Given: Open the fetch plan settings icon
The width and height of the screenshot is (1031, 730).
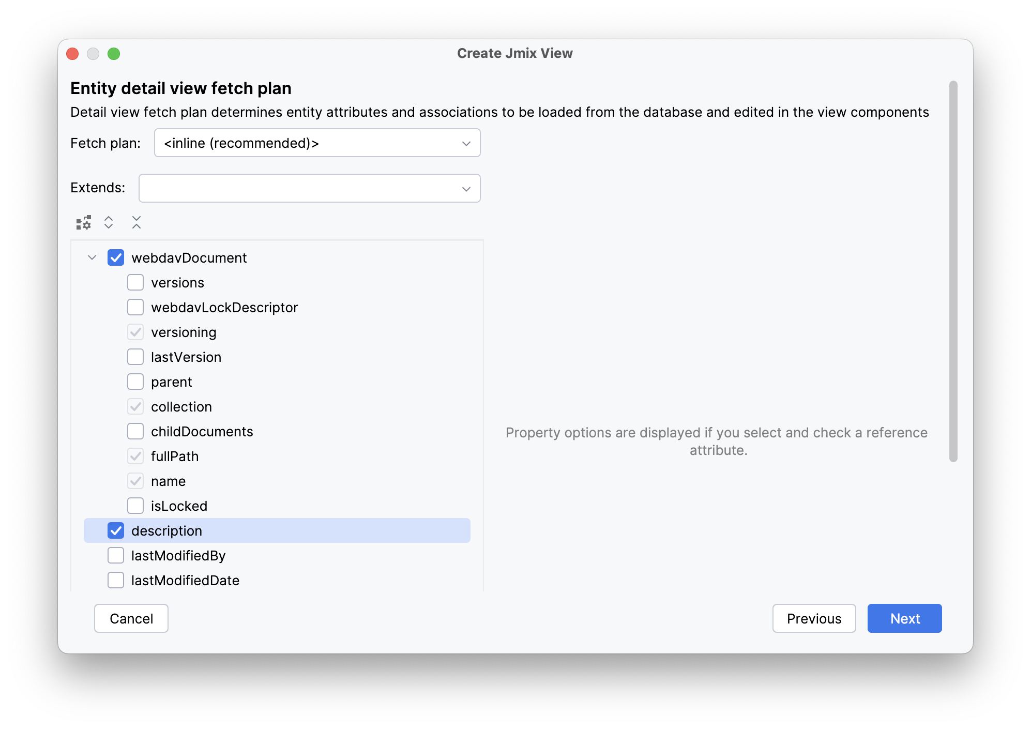Looking at the screenshot, I should pos(83,222).
